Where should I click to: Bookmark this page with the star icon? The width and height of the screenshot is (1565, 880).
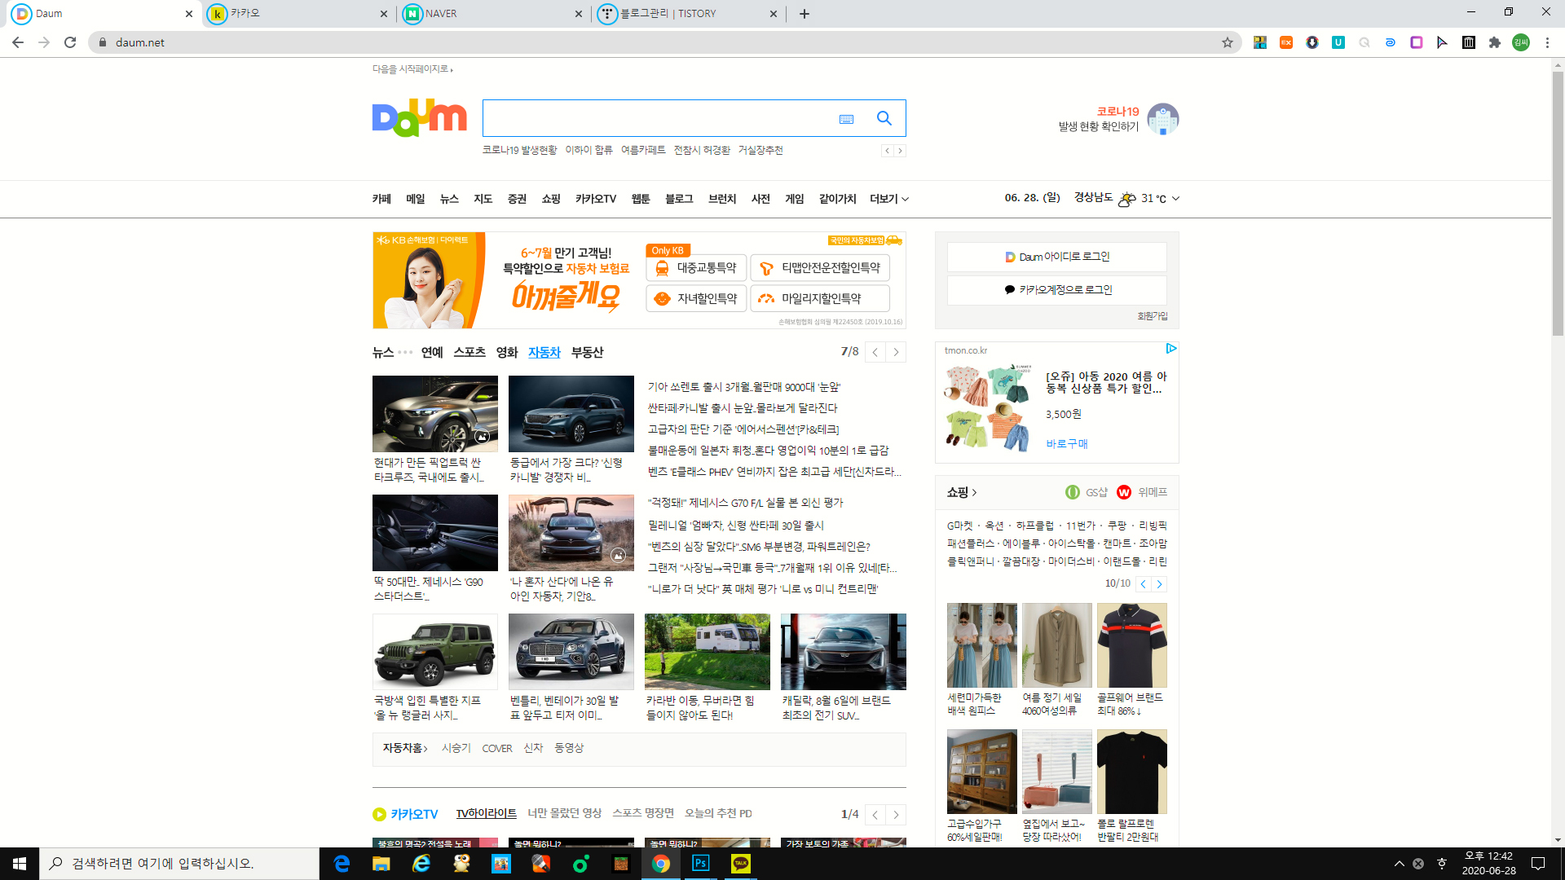click(1227, 42)
